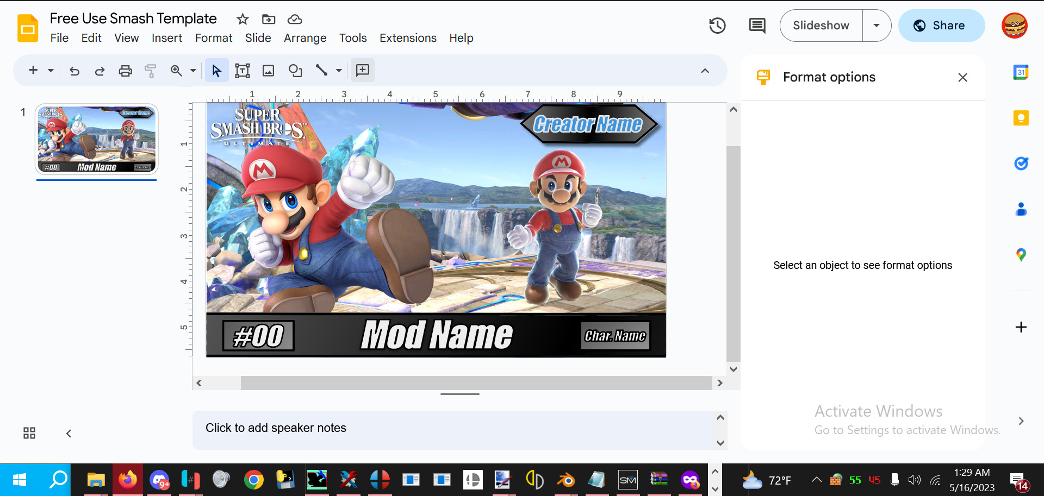
Task: Print the presentation
Action: pyautogui.click(x=125, y=71)
